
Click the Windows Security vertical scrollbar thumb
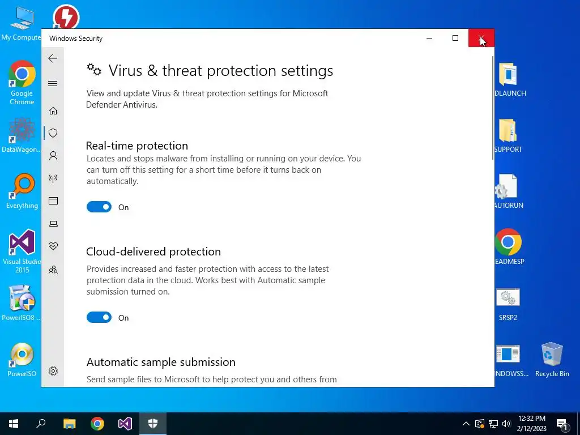(492, 108)
